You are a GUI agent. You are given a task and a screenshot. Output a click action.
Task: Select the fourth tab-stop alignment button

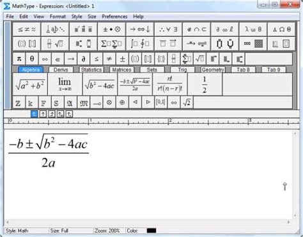tap(60, 114)
